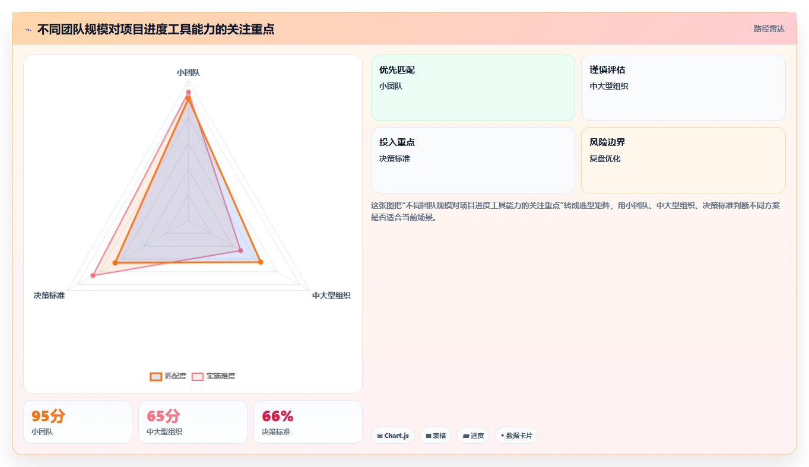
Task: Click the orange 匹配度 point on 决策标准 axis
Action: [x=115, y=262]
